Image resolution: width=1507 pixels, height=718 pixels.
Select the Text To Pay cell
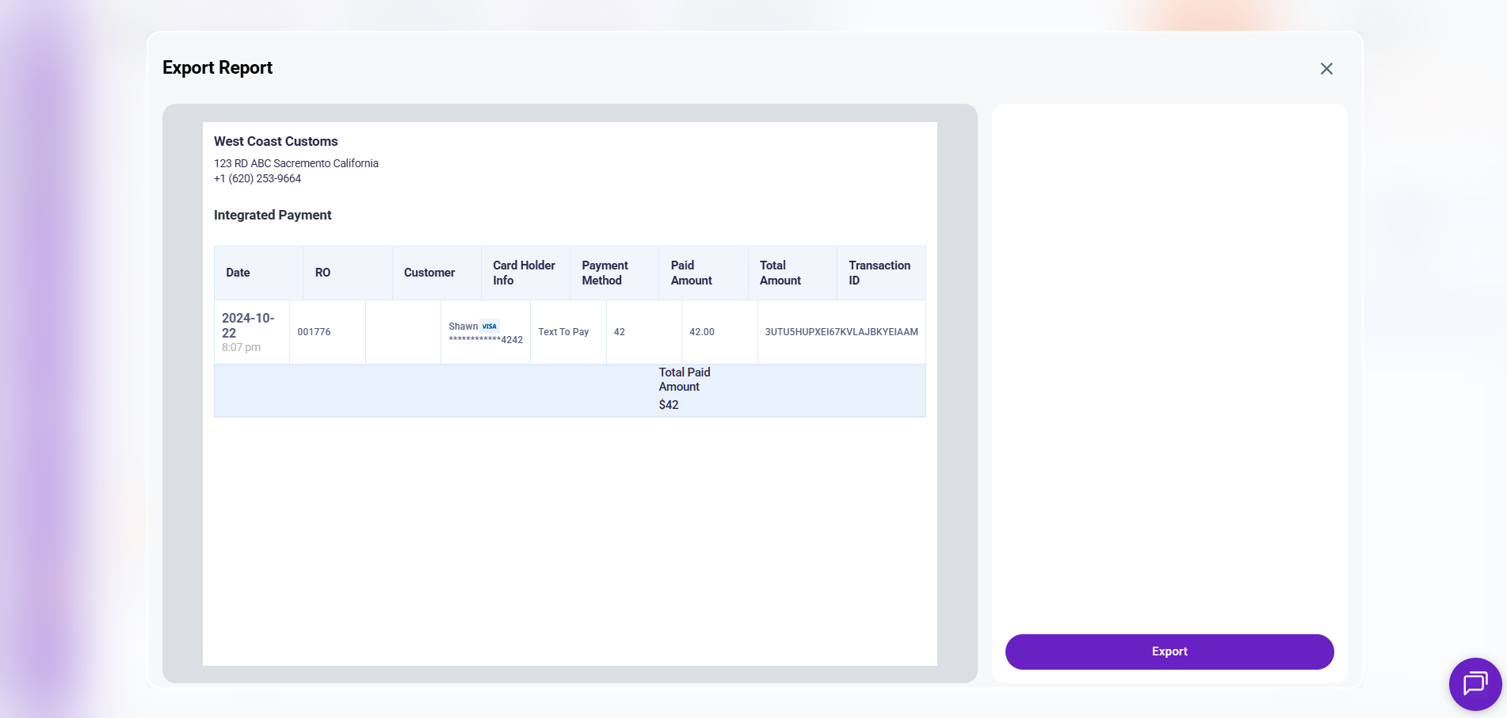tap(563, 332)
